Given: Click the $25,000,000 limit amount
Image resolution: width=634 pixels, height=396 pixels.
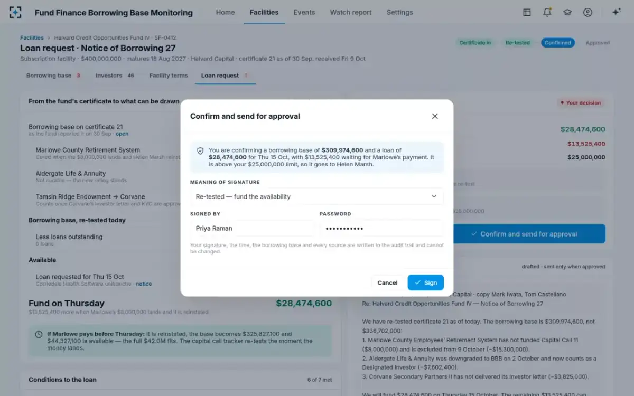Looking at the screenshot, I should coord(586,157).
